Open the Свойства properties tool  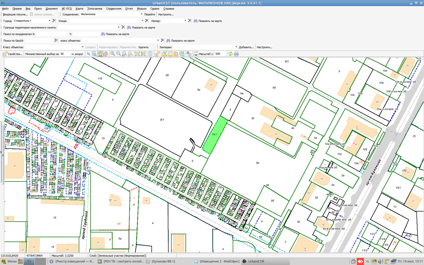(x=12, y=54)
